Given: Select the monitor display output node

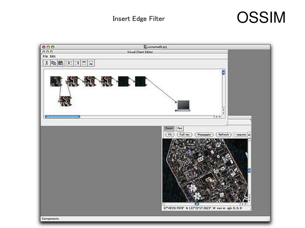Looking at the screenshot, I should tap(183, 106).
